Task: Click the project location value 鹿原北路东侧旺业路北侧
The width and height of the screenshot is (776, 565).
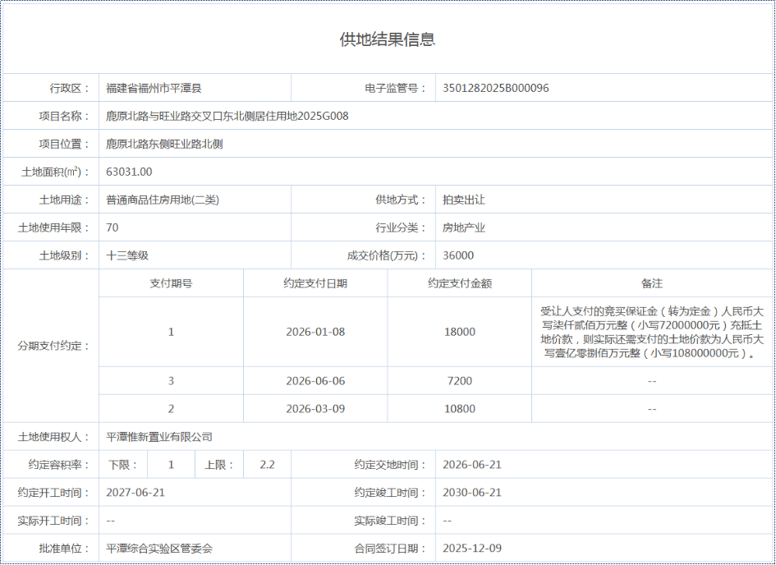Action: click(x=165, y=144)
